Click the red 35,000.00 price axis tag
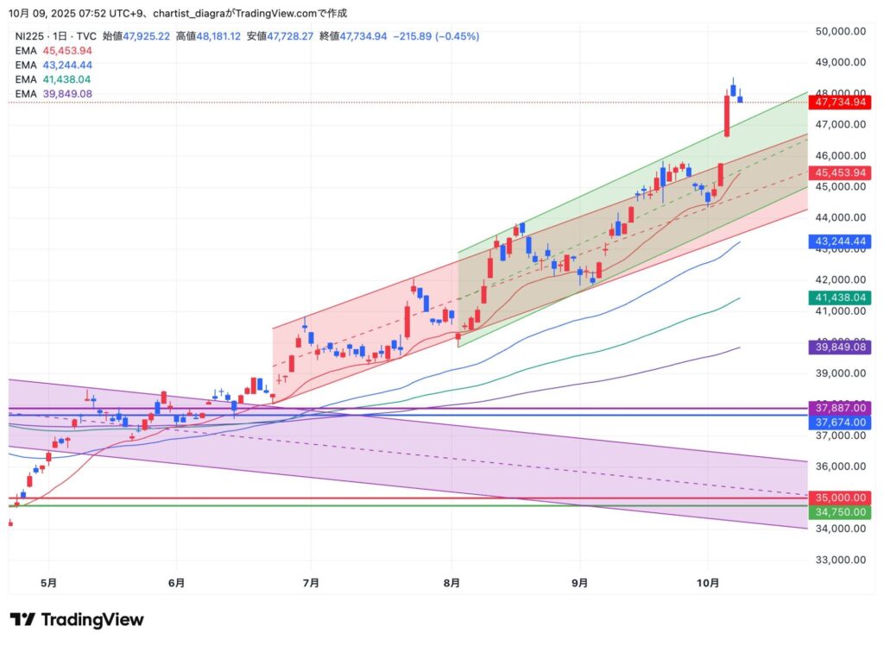 pyautogui.click(x=839, y=498)
